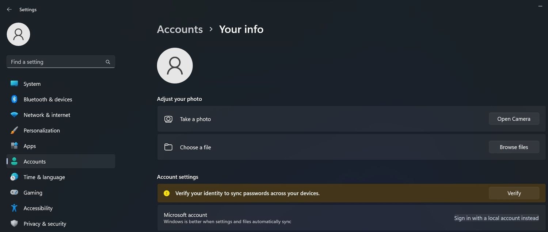
Task: Click the Gaming controller icon
Action: point(14,192)
